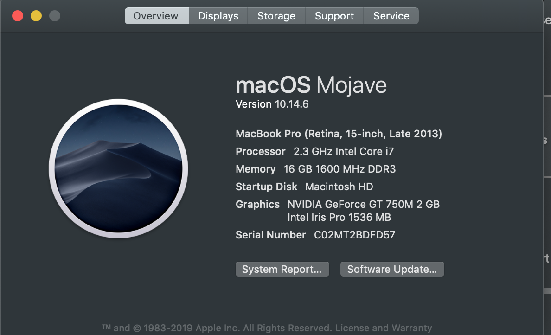Image resolution: width=551 pixels, height=335 pixels.
Task: Switch to the Storage tab
Action: pos(276,15)
